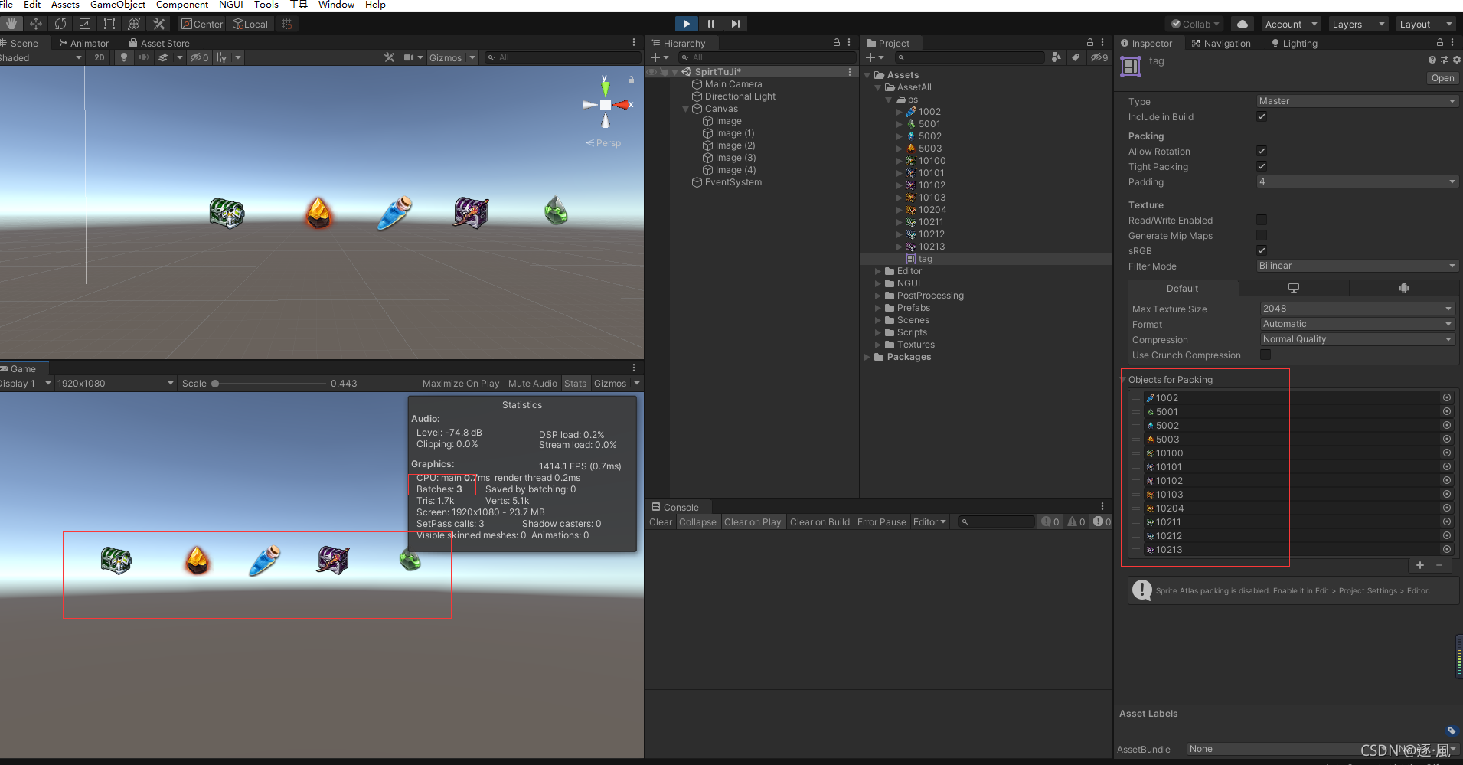Collapse the Canvas hierarchy item
1463x765 pixels.
686,109
